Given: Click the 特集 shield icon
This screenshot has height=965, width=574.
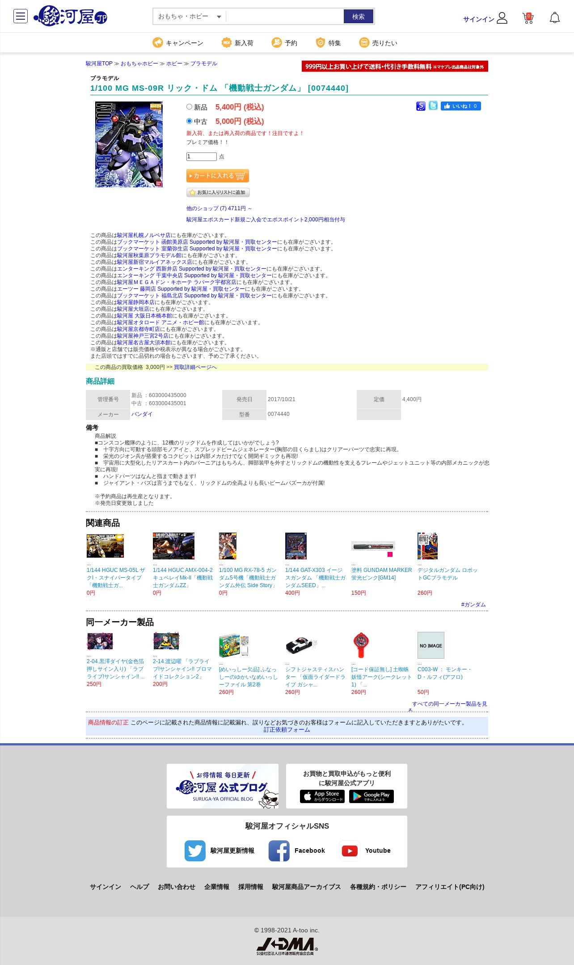Looking at the screenshot, I should click(x=320, y=42).
